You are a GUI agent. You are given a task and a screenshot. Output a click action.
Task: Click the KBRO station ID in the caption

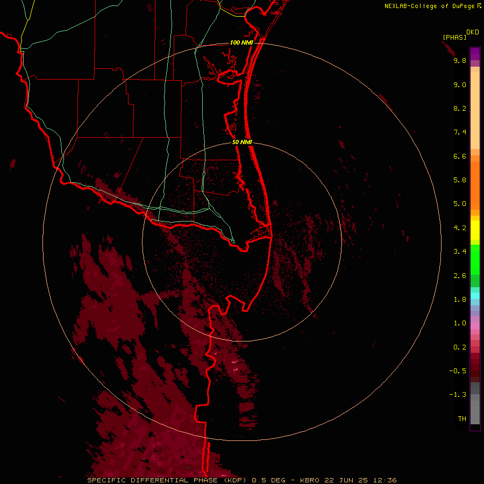click(x=309, y=480)
